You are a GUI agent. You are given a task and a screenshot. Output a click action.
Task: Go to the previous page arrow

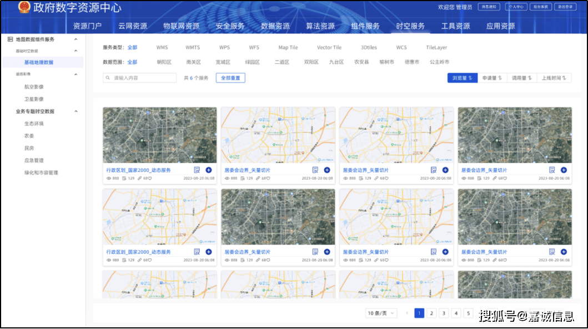(x=407, y=313)
